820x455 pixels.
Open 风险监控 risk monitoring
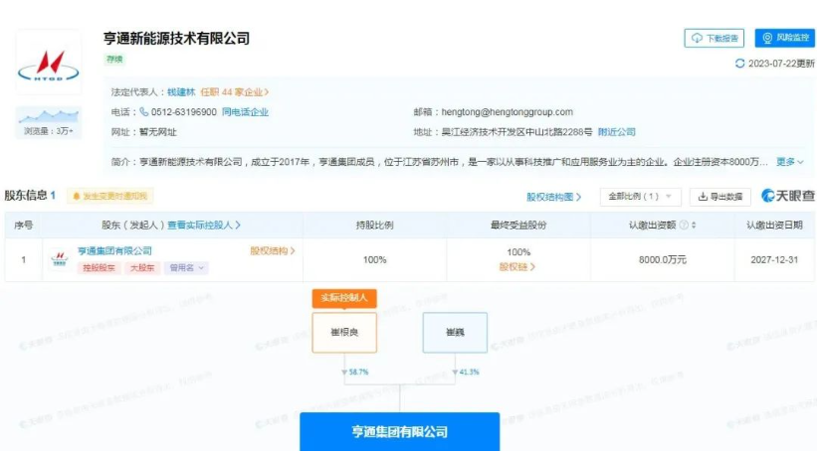point(784,39)
